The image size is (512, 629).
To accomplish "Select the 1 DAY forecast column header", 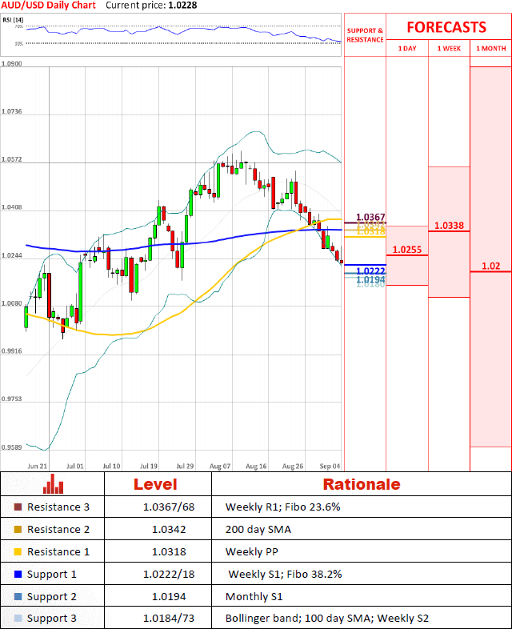I will (x=406, y=48).
